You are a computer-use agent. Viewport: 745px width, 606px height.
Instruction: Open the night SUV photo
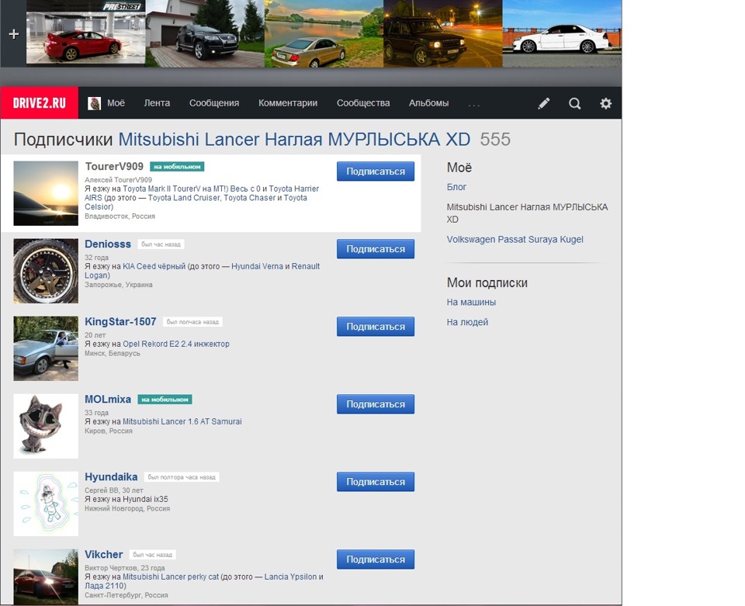point(443,33)
